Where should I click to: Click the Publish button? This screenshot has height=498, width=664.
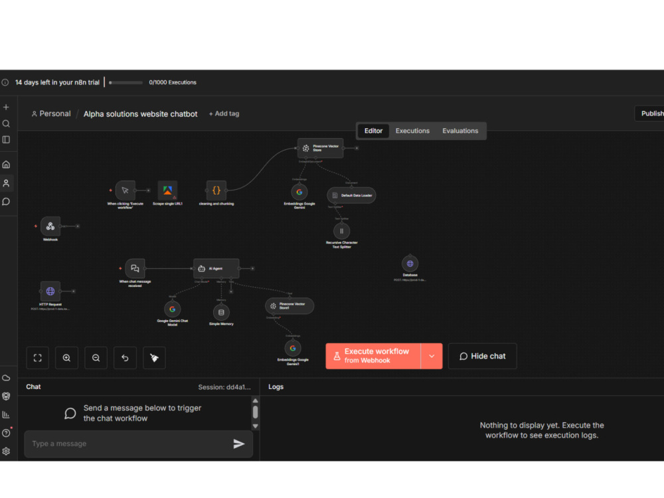(x=649, y=114)
